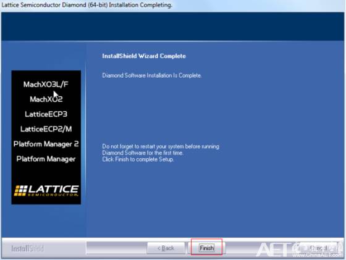This screenshot has width=346, height=260.
Task: Go back with the Back button
Action: pyautogui.click(x=166, y=248)
